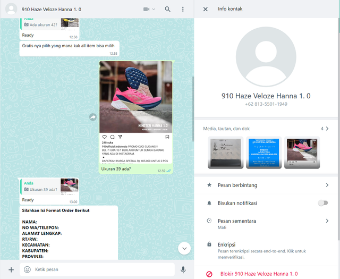Forward the shoe image using the arrow icon

[93, 117]
